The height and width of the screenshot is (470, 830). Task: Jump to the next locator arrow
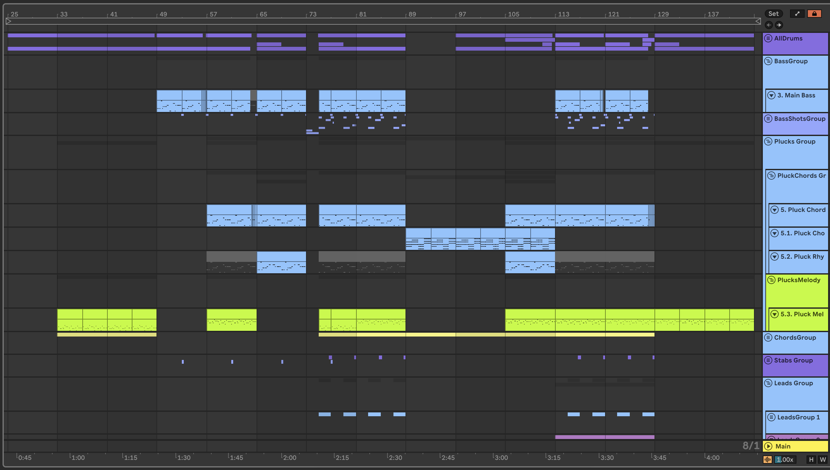coord(779,25)
